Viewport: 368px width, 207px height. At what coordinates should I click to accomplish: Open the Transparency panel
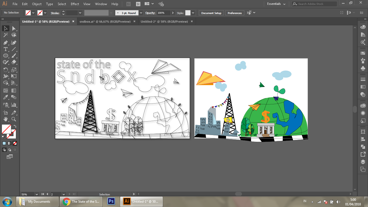[363, 95]
